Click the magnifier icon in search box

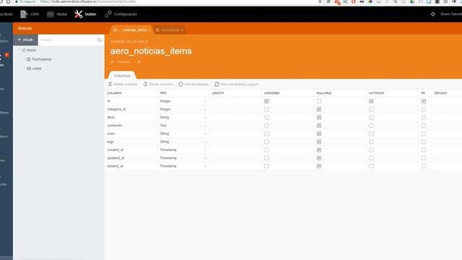click(x=100, y=40)
